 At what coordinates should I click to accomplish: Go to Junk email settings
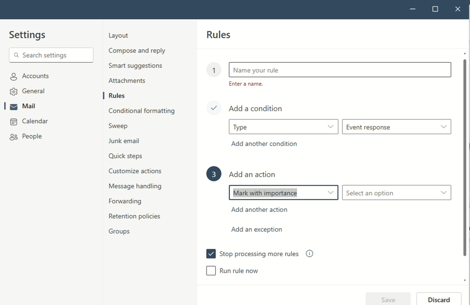tap(124, 141)
